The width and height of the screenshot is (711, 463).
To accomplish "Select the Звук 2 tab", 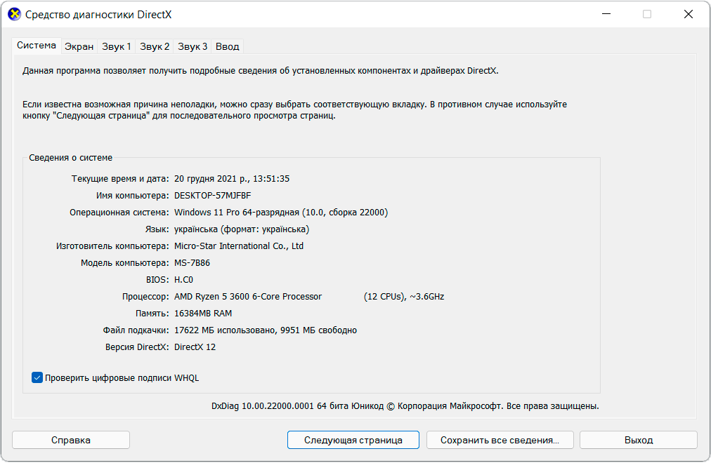I will 155,46.
